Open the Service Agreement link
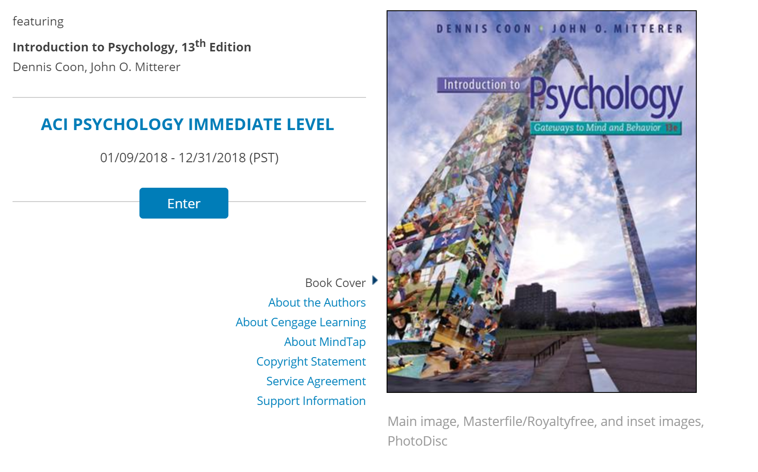 click(316, 381)
